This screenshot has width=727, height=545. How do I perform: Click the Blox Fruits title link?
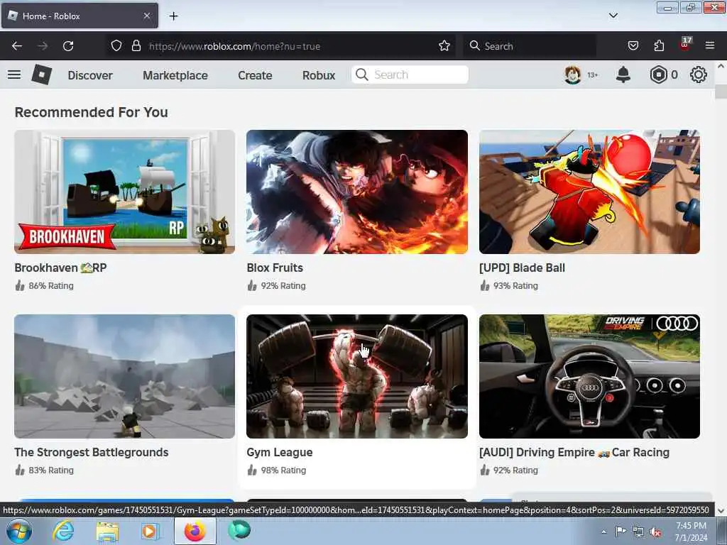click(x=275, y=268)
